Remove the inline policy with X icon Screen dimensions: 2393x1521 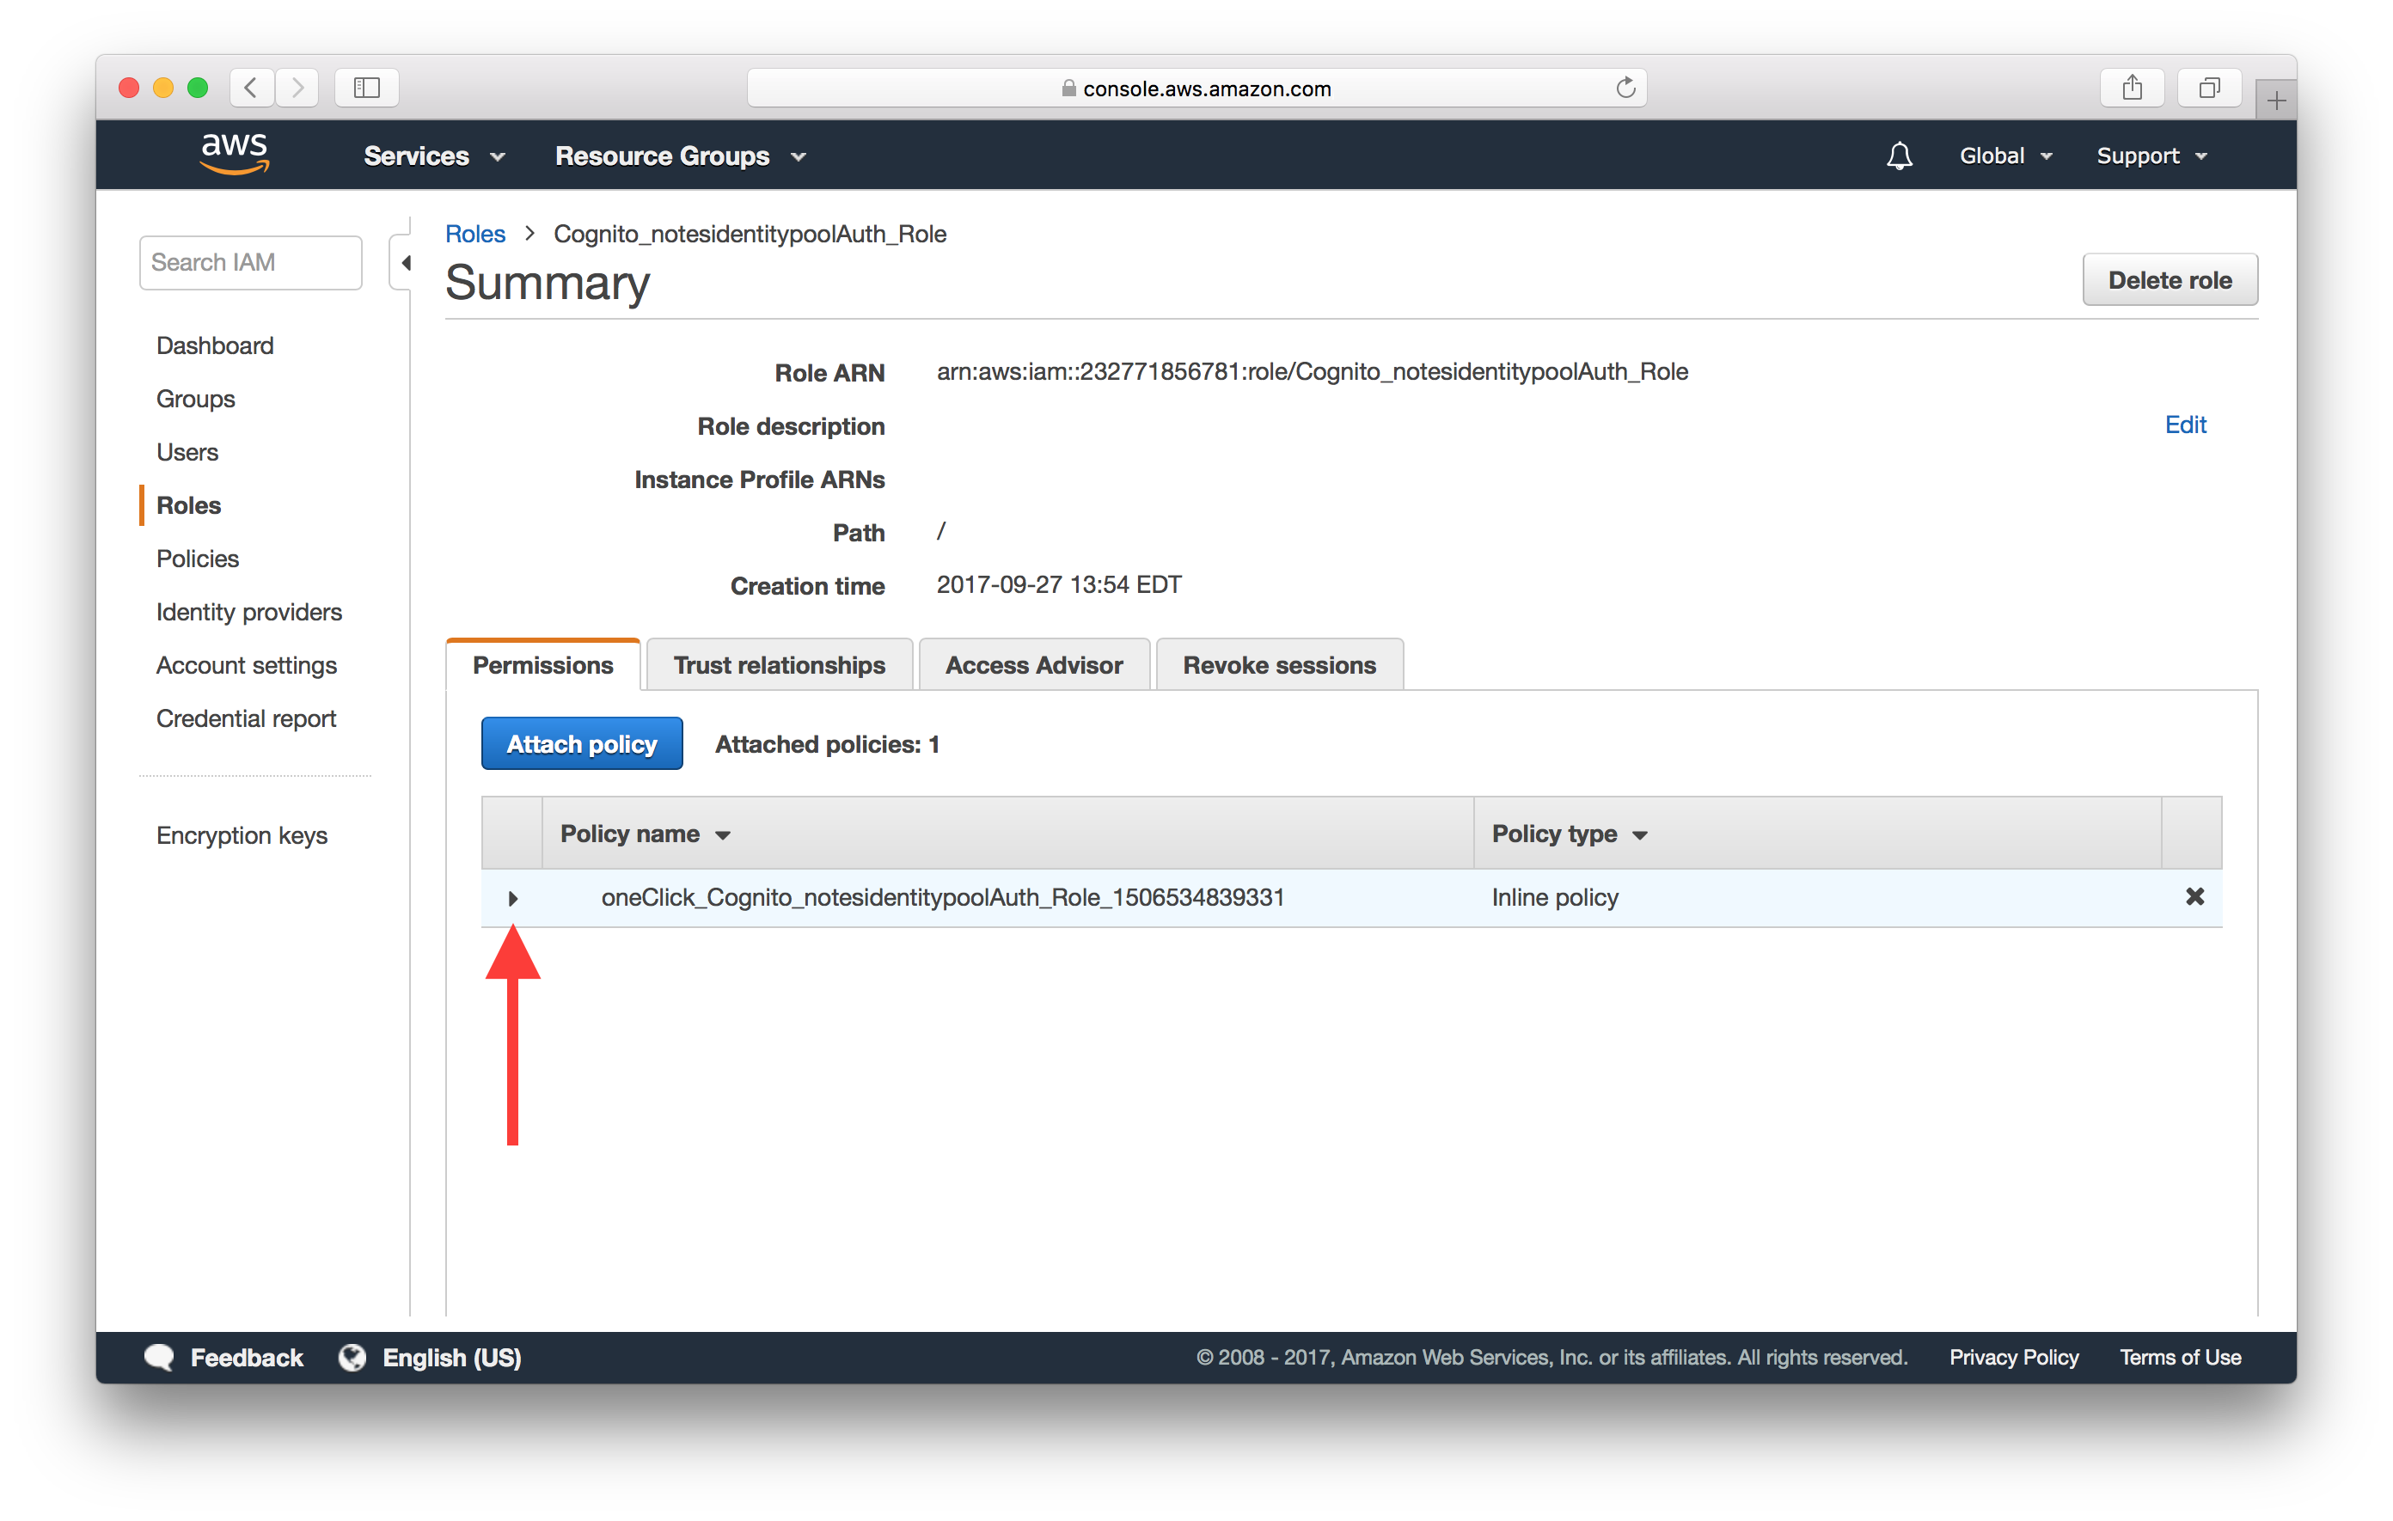click(2194, 895)
